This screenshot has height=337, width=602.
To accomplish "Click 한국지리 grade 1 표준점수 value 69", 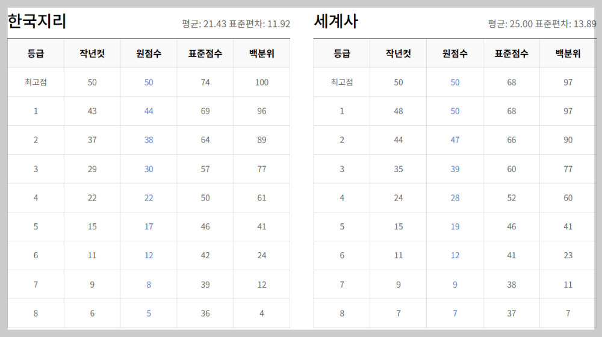I will [205, 111].
